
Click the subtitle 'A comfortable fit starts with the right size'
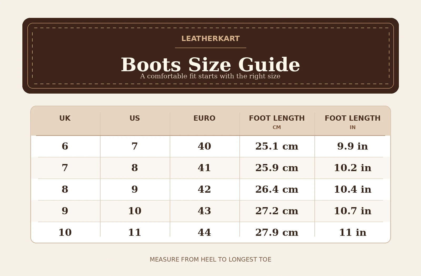point(210,76)
